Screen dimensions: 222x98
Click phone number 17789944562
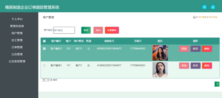coord(137,49)
